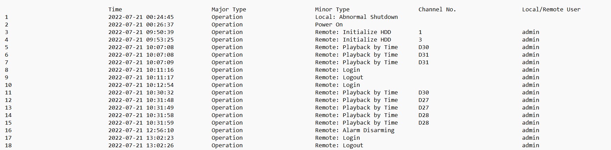The height and width of the screenshot is (150, 611).
Task: Select the Power On log entry
Action: [x=329, y=25]
